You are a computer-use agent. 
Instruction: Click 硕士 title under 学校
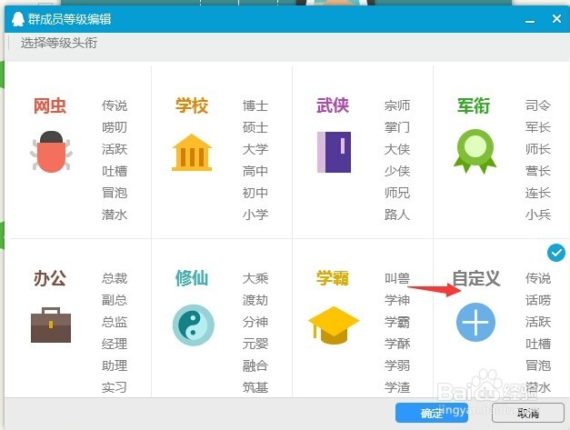pyautogui.click(x=255, y=127)
